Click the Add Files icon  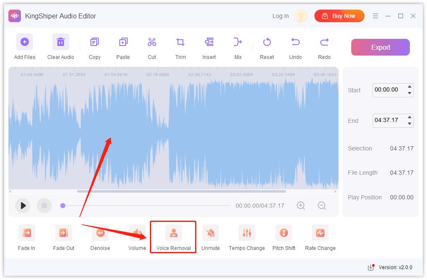[x=25, y=42]
